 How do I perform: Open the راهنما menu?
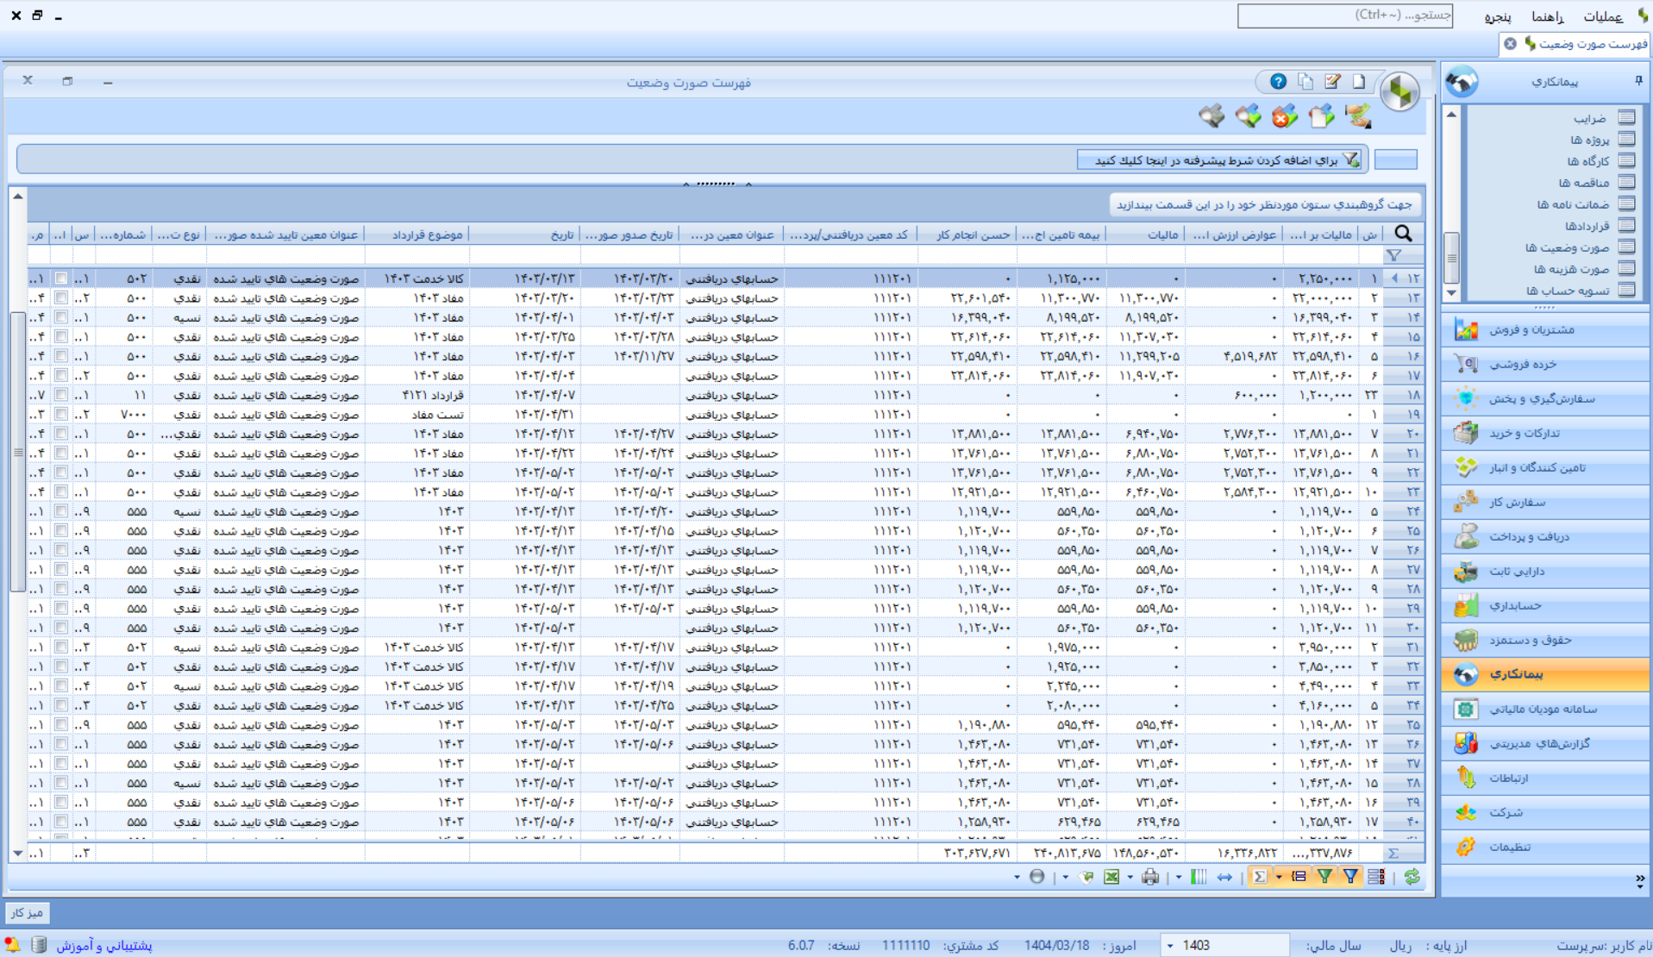1548,16
